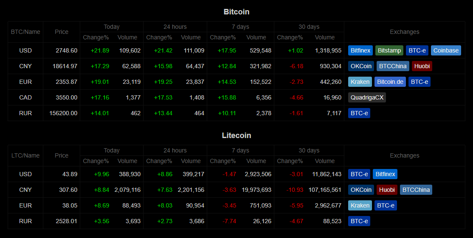Image resolution: width=473 pixels, height=238 pixels.
Task: Click Litecoin RUR price 2528.01
Action: point(66,221)
